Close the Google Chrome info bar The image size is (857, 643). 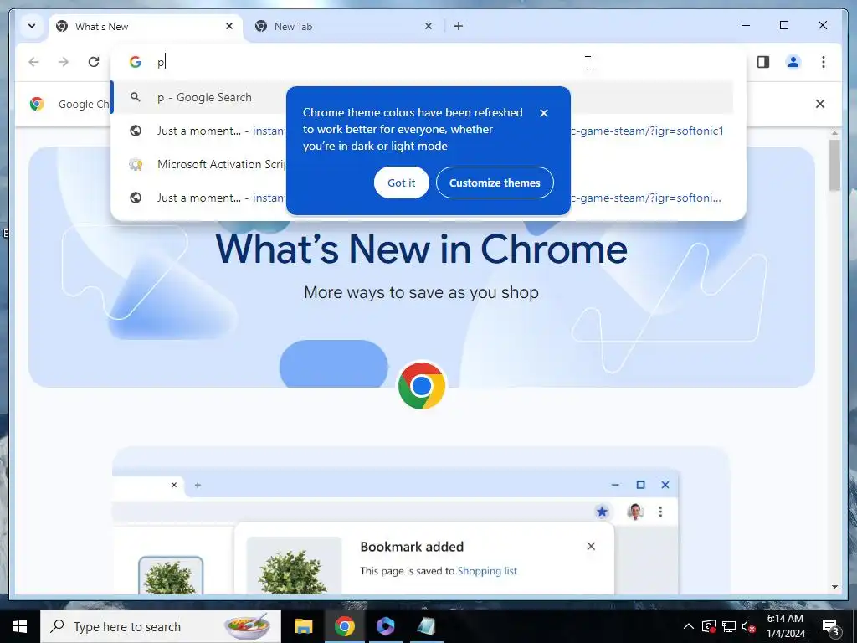tap(820, 104)
